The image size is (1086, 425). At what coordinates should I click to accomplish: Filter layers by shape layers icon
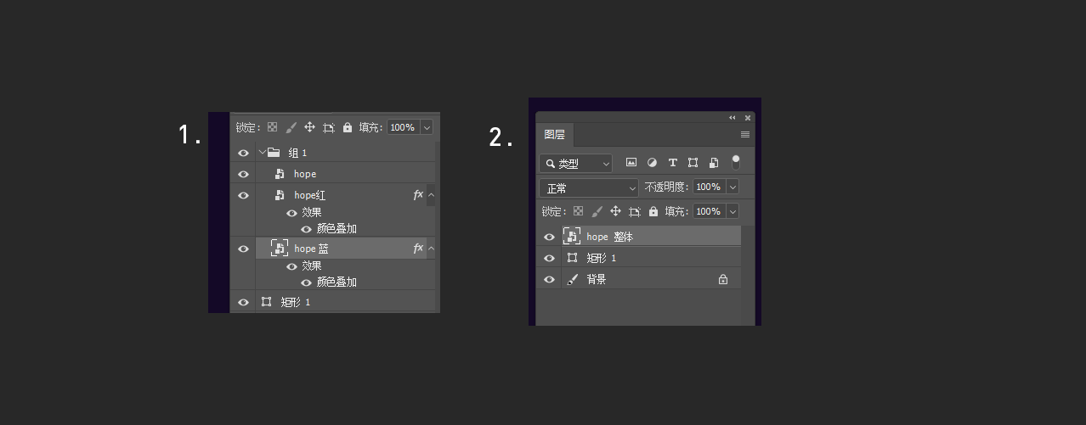693,163
